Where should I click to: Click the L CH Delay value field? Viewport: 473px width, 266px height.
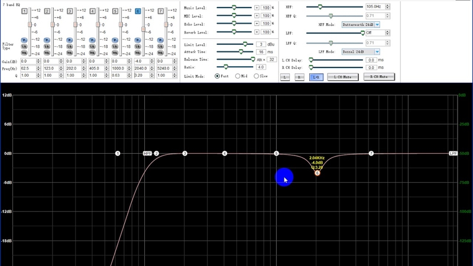(x=371, y=60)
